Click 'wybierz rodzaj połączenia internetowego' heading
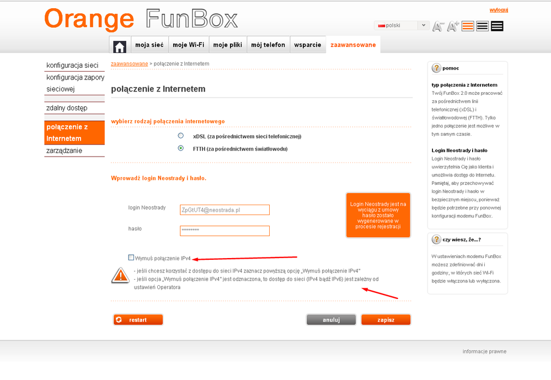The image size is (551, 380). 168,121
